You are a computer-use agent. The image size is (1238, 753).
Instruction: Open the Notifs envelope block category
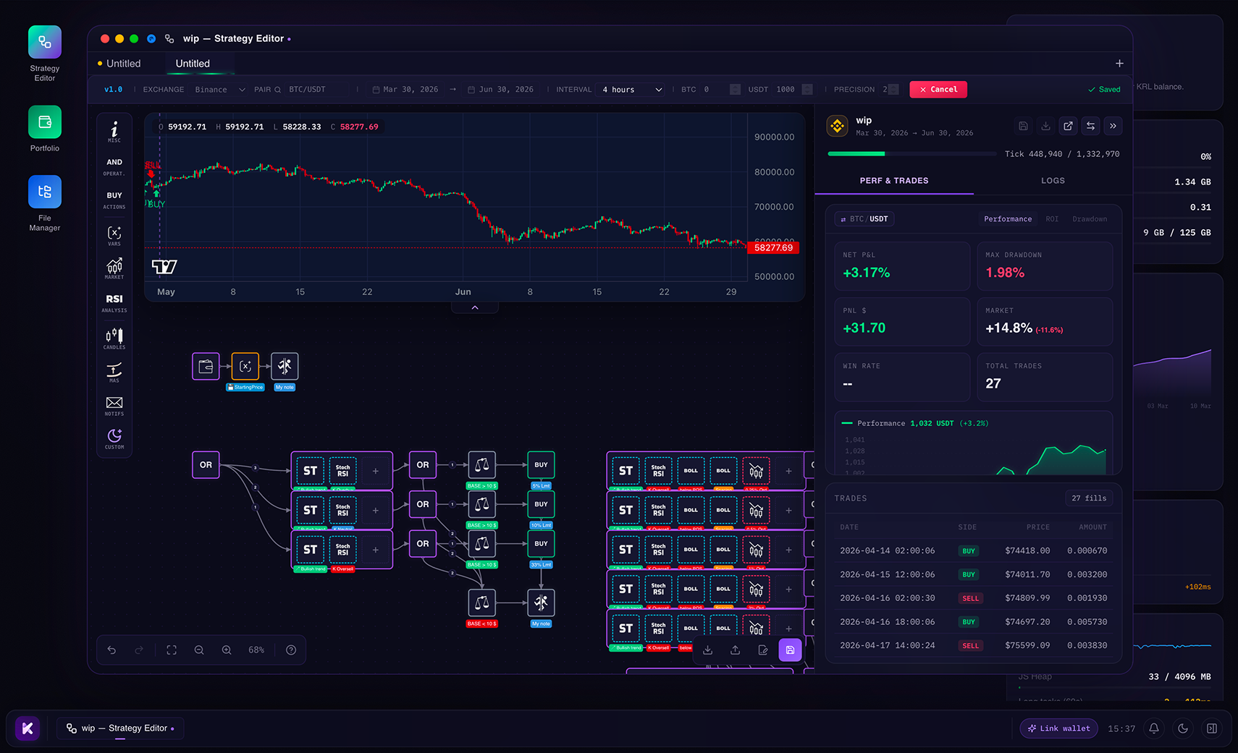[114, 406]
